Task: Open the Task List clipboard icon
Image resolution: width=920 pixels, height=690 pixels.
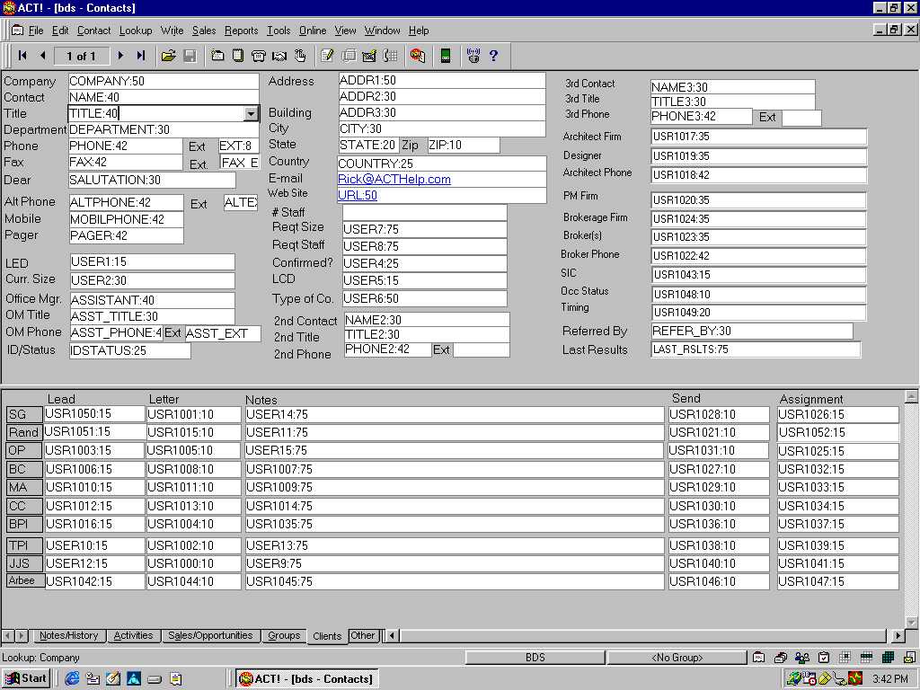Action: point(823,658)
